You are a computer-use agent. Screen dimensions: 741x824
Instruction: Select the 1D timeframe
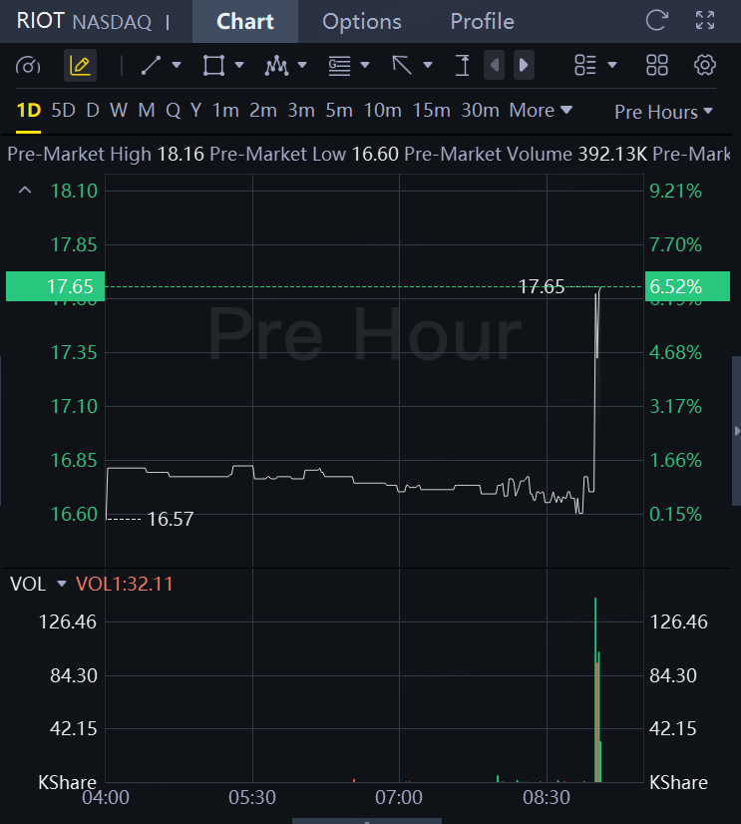[28, 111]
